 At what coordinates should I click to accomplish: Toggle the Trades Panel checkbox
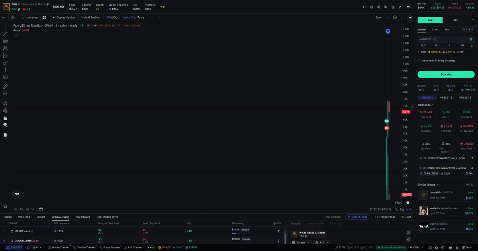376,217
